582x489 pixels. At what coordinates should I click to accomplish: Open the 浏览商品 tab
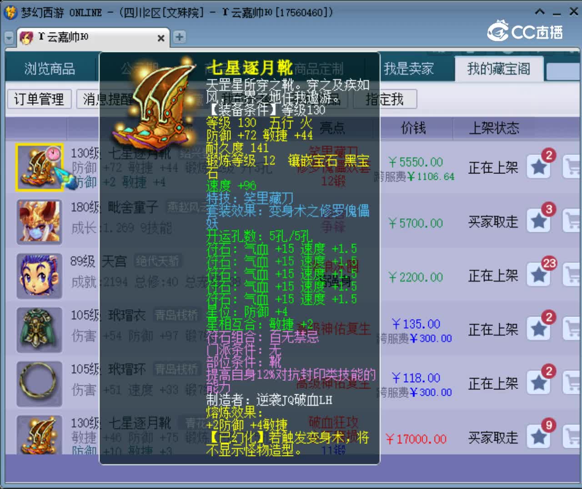(x=50, y=69)
